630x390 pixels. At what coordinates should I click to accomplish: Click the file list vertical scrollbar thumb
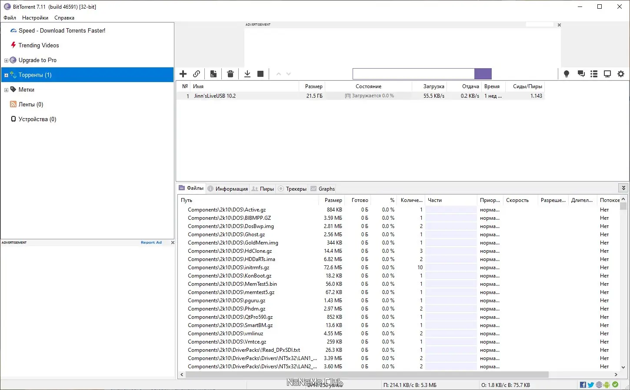[623, 206]
